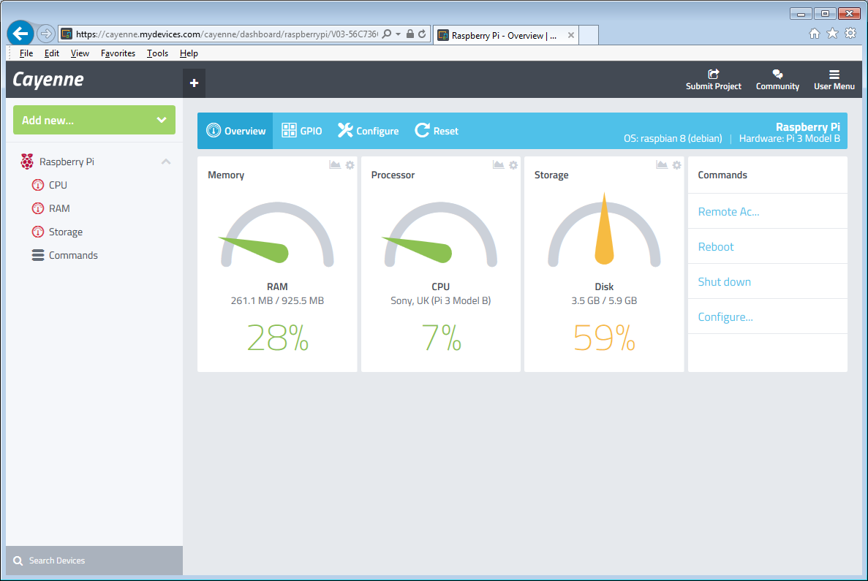Open the View menu
868x581 pixels.
(x=80, y=53)
